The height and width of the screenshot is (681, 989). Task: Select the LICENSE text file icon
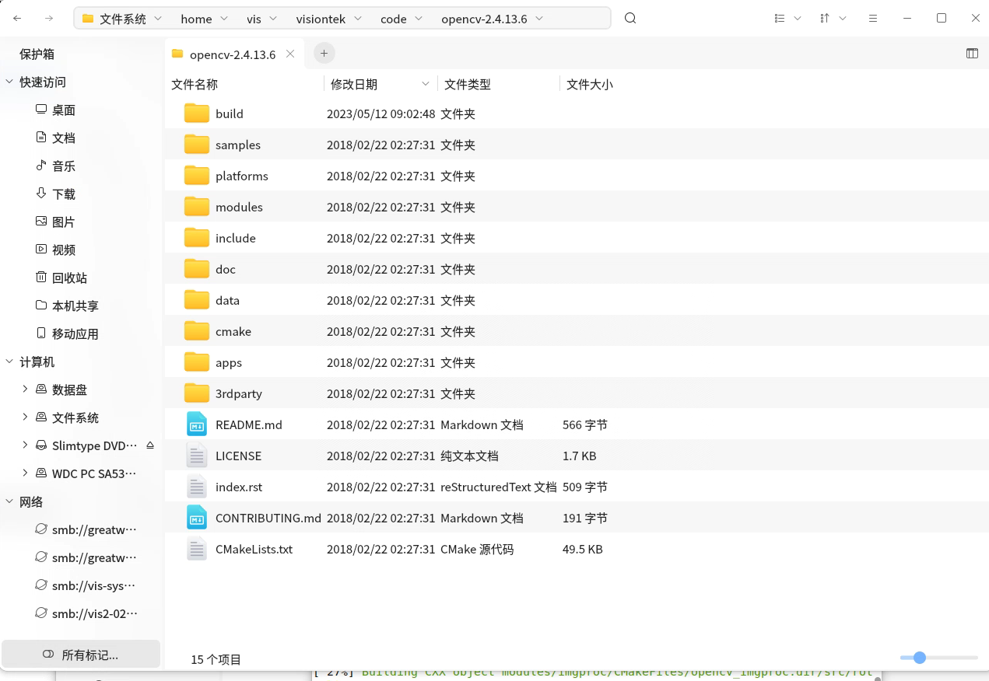(197, 456)
